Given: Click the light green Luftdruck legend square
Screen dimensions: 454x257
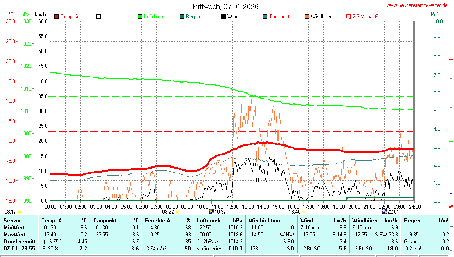Looking at the screenshot, I should point(141,17).
